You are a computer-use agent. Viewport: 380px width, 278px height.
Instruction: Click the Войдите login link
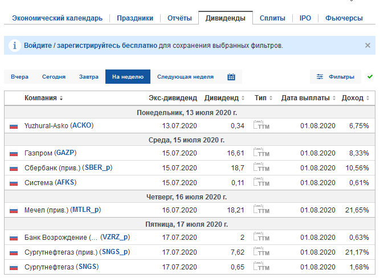38,46
